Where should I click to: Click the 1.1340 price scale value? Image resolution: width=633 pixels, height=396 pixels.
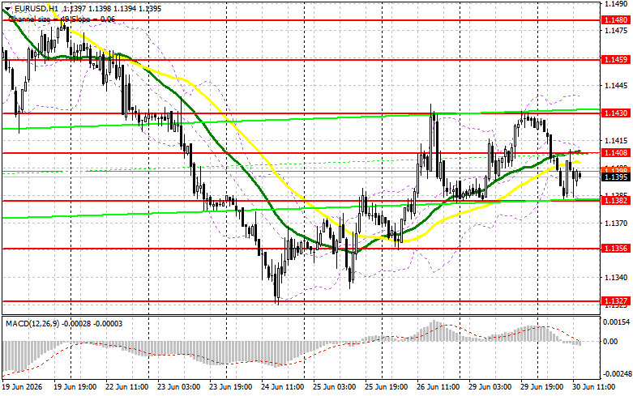pos(616,278)
